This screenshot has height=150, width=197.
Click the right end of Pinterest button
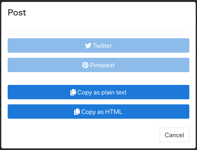(x=185, y=65)
